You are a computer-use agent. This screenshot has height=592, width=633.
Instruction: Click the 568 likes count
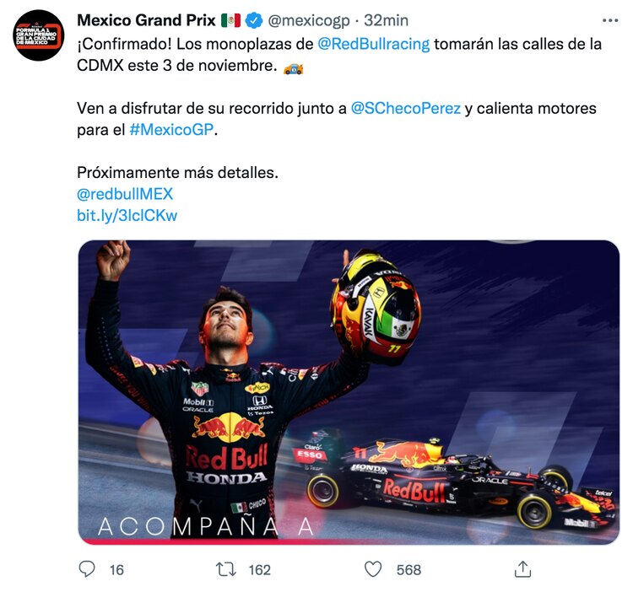tap(408, 570)
